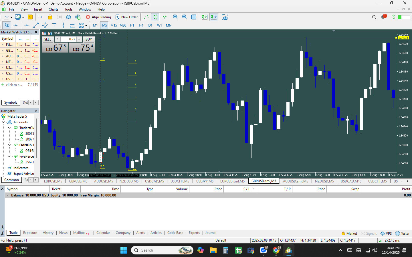Draw a horizontal line on the chart

pyautogui.click(x=27, y=25)
